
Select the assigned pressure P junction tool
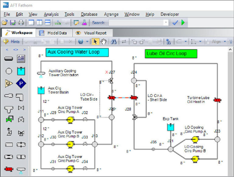click(x=21, y=83)
